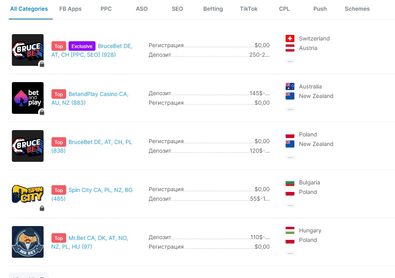This screenshot has height=278, width=395.
Task: Click the Bulgaria flag icon
Action: [290, 182]
